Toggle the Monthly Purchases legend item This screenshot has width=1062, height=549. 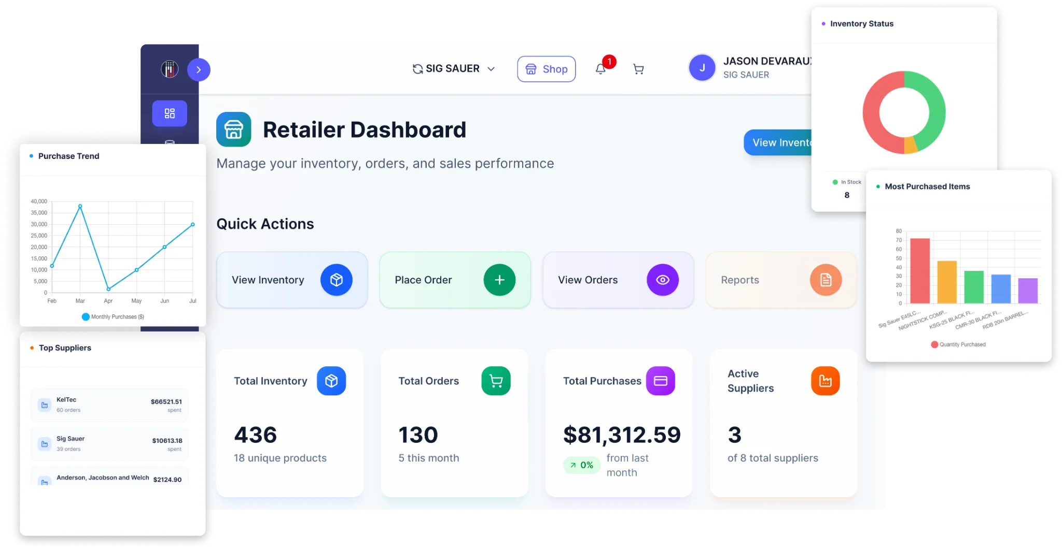(x=113, y=317)
